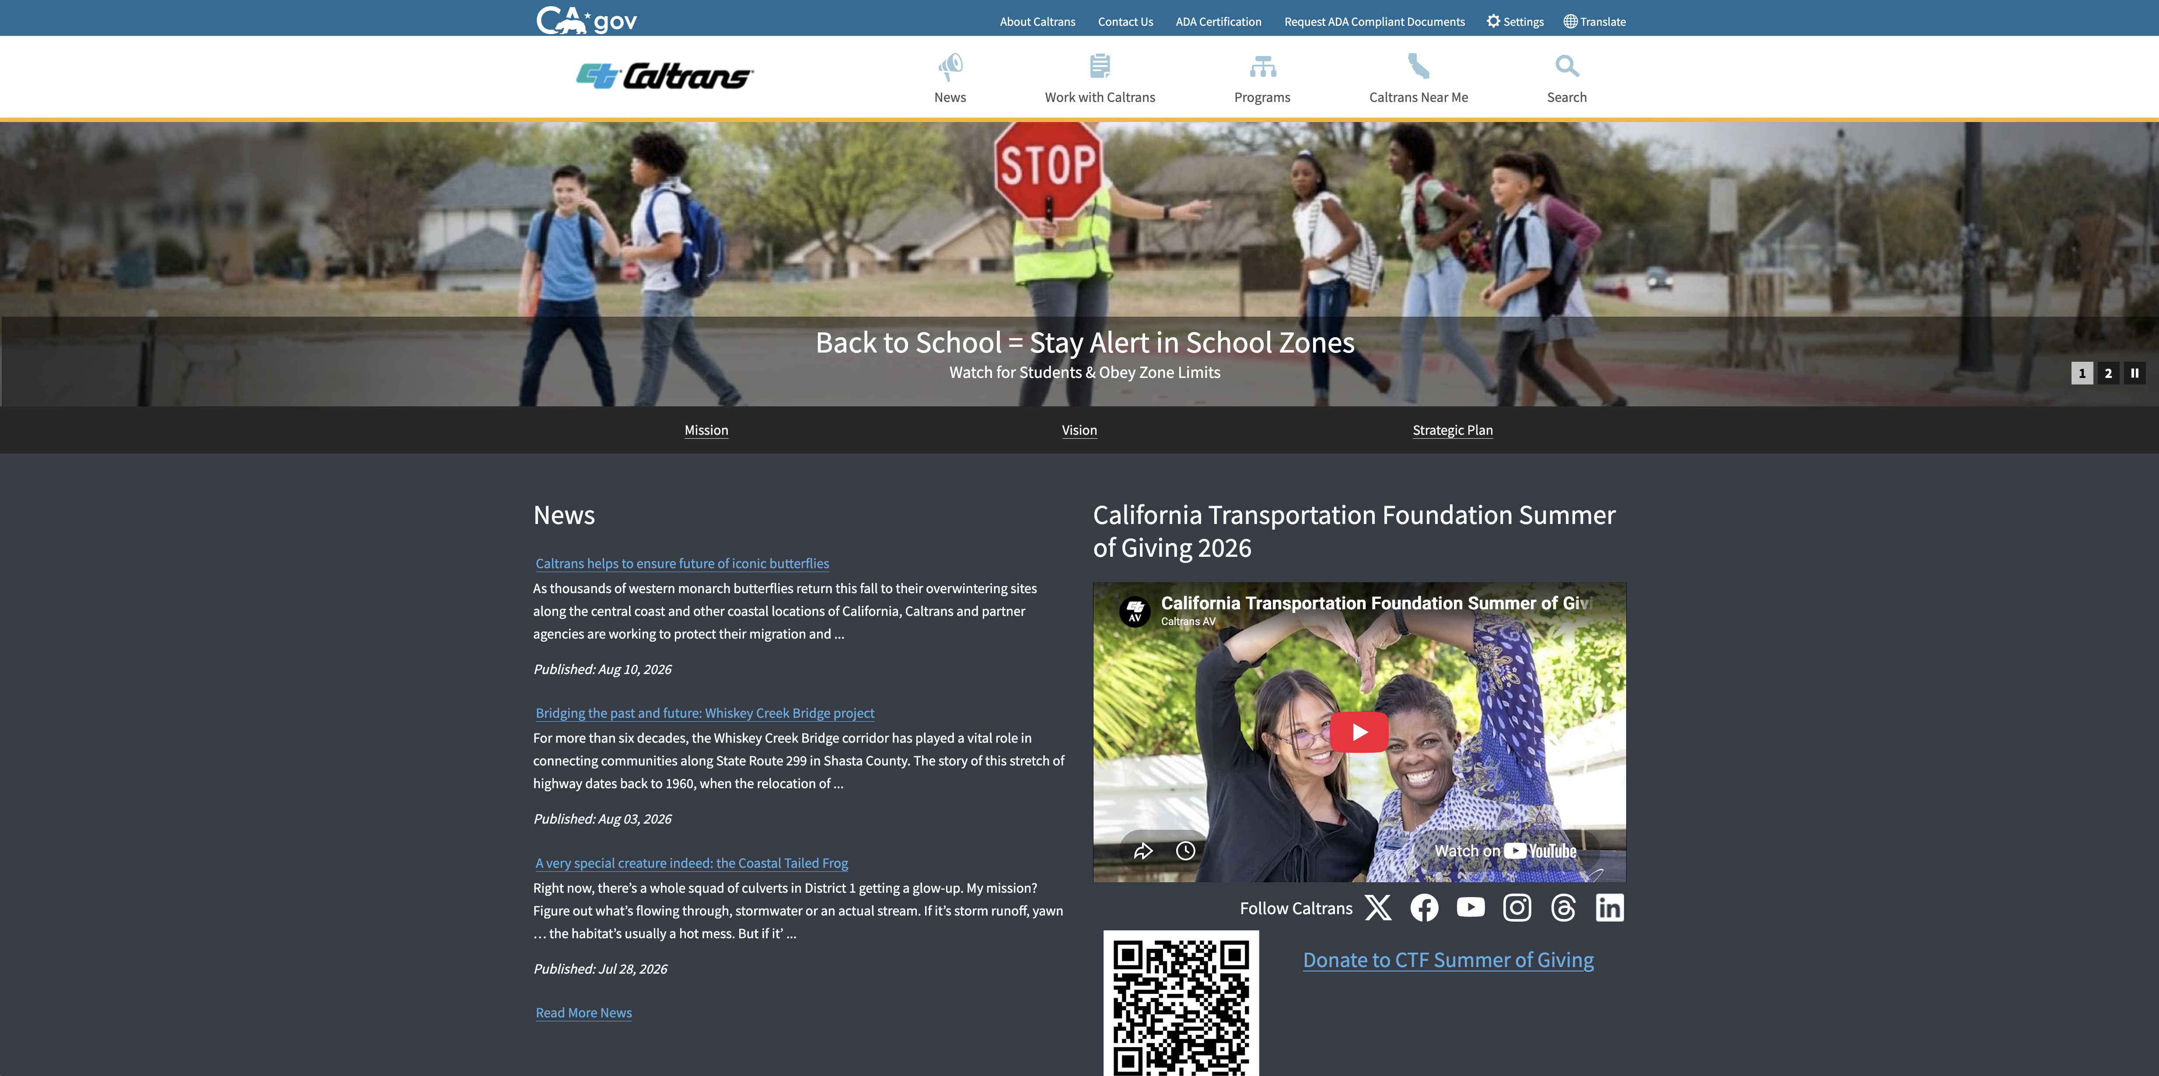Click Donate to CTF Summer of Giving

pyautogui.click(x=1448, y=960)
